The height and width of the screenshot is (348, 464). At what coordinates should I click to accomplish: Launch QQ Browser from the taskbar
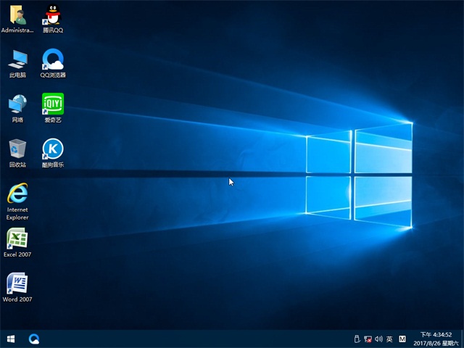coord(34,339)
